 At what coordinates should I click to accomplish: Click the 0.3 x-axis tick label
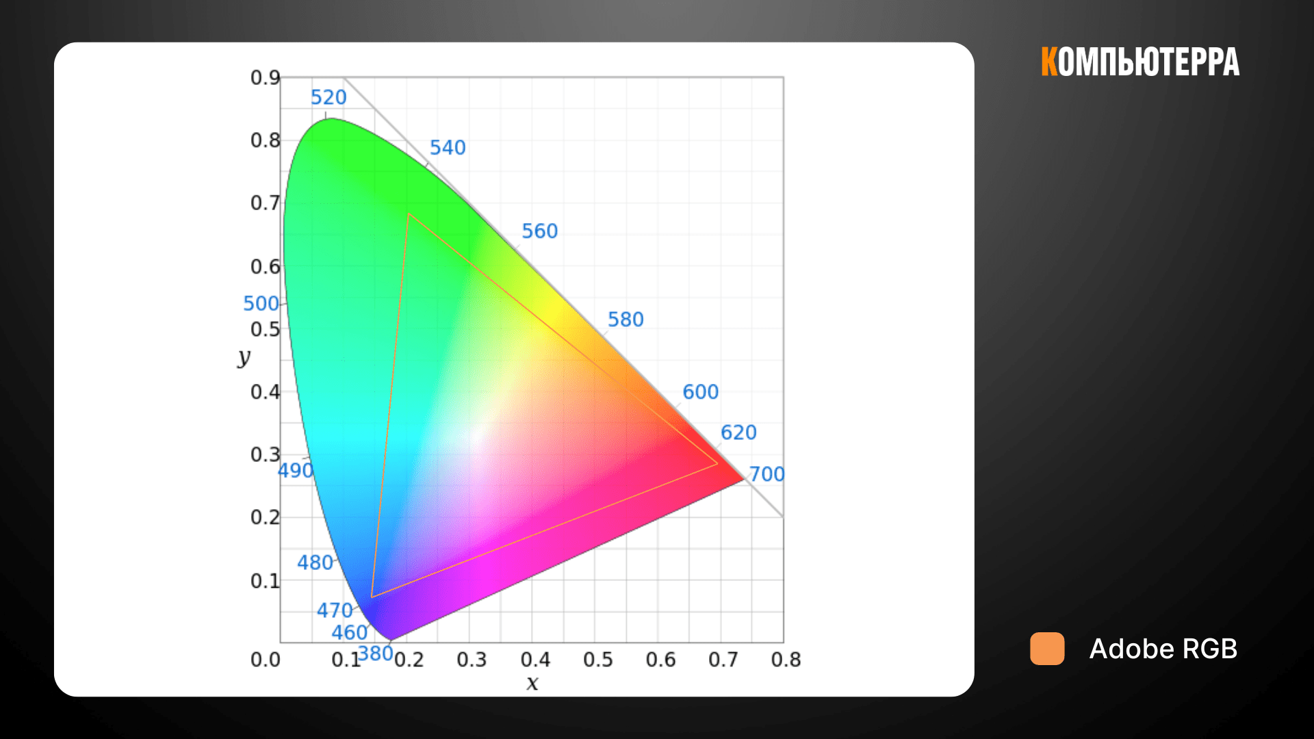[472, 660]
